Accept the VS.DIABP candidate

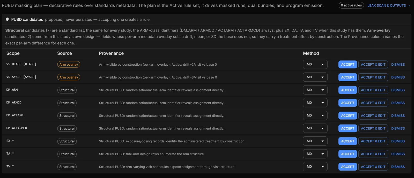pos(348,65)
